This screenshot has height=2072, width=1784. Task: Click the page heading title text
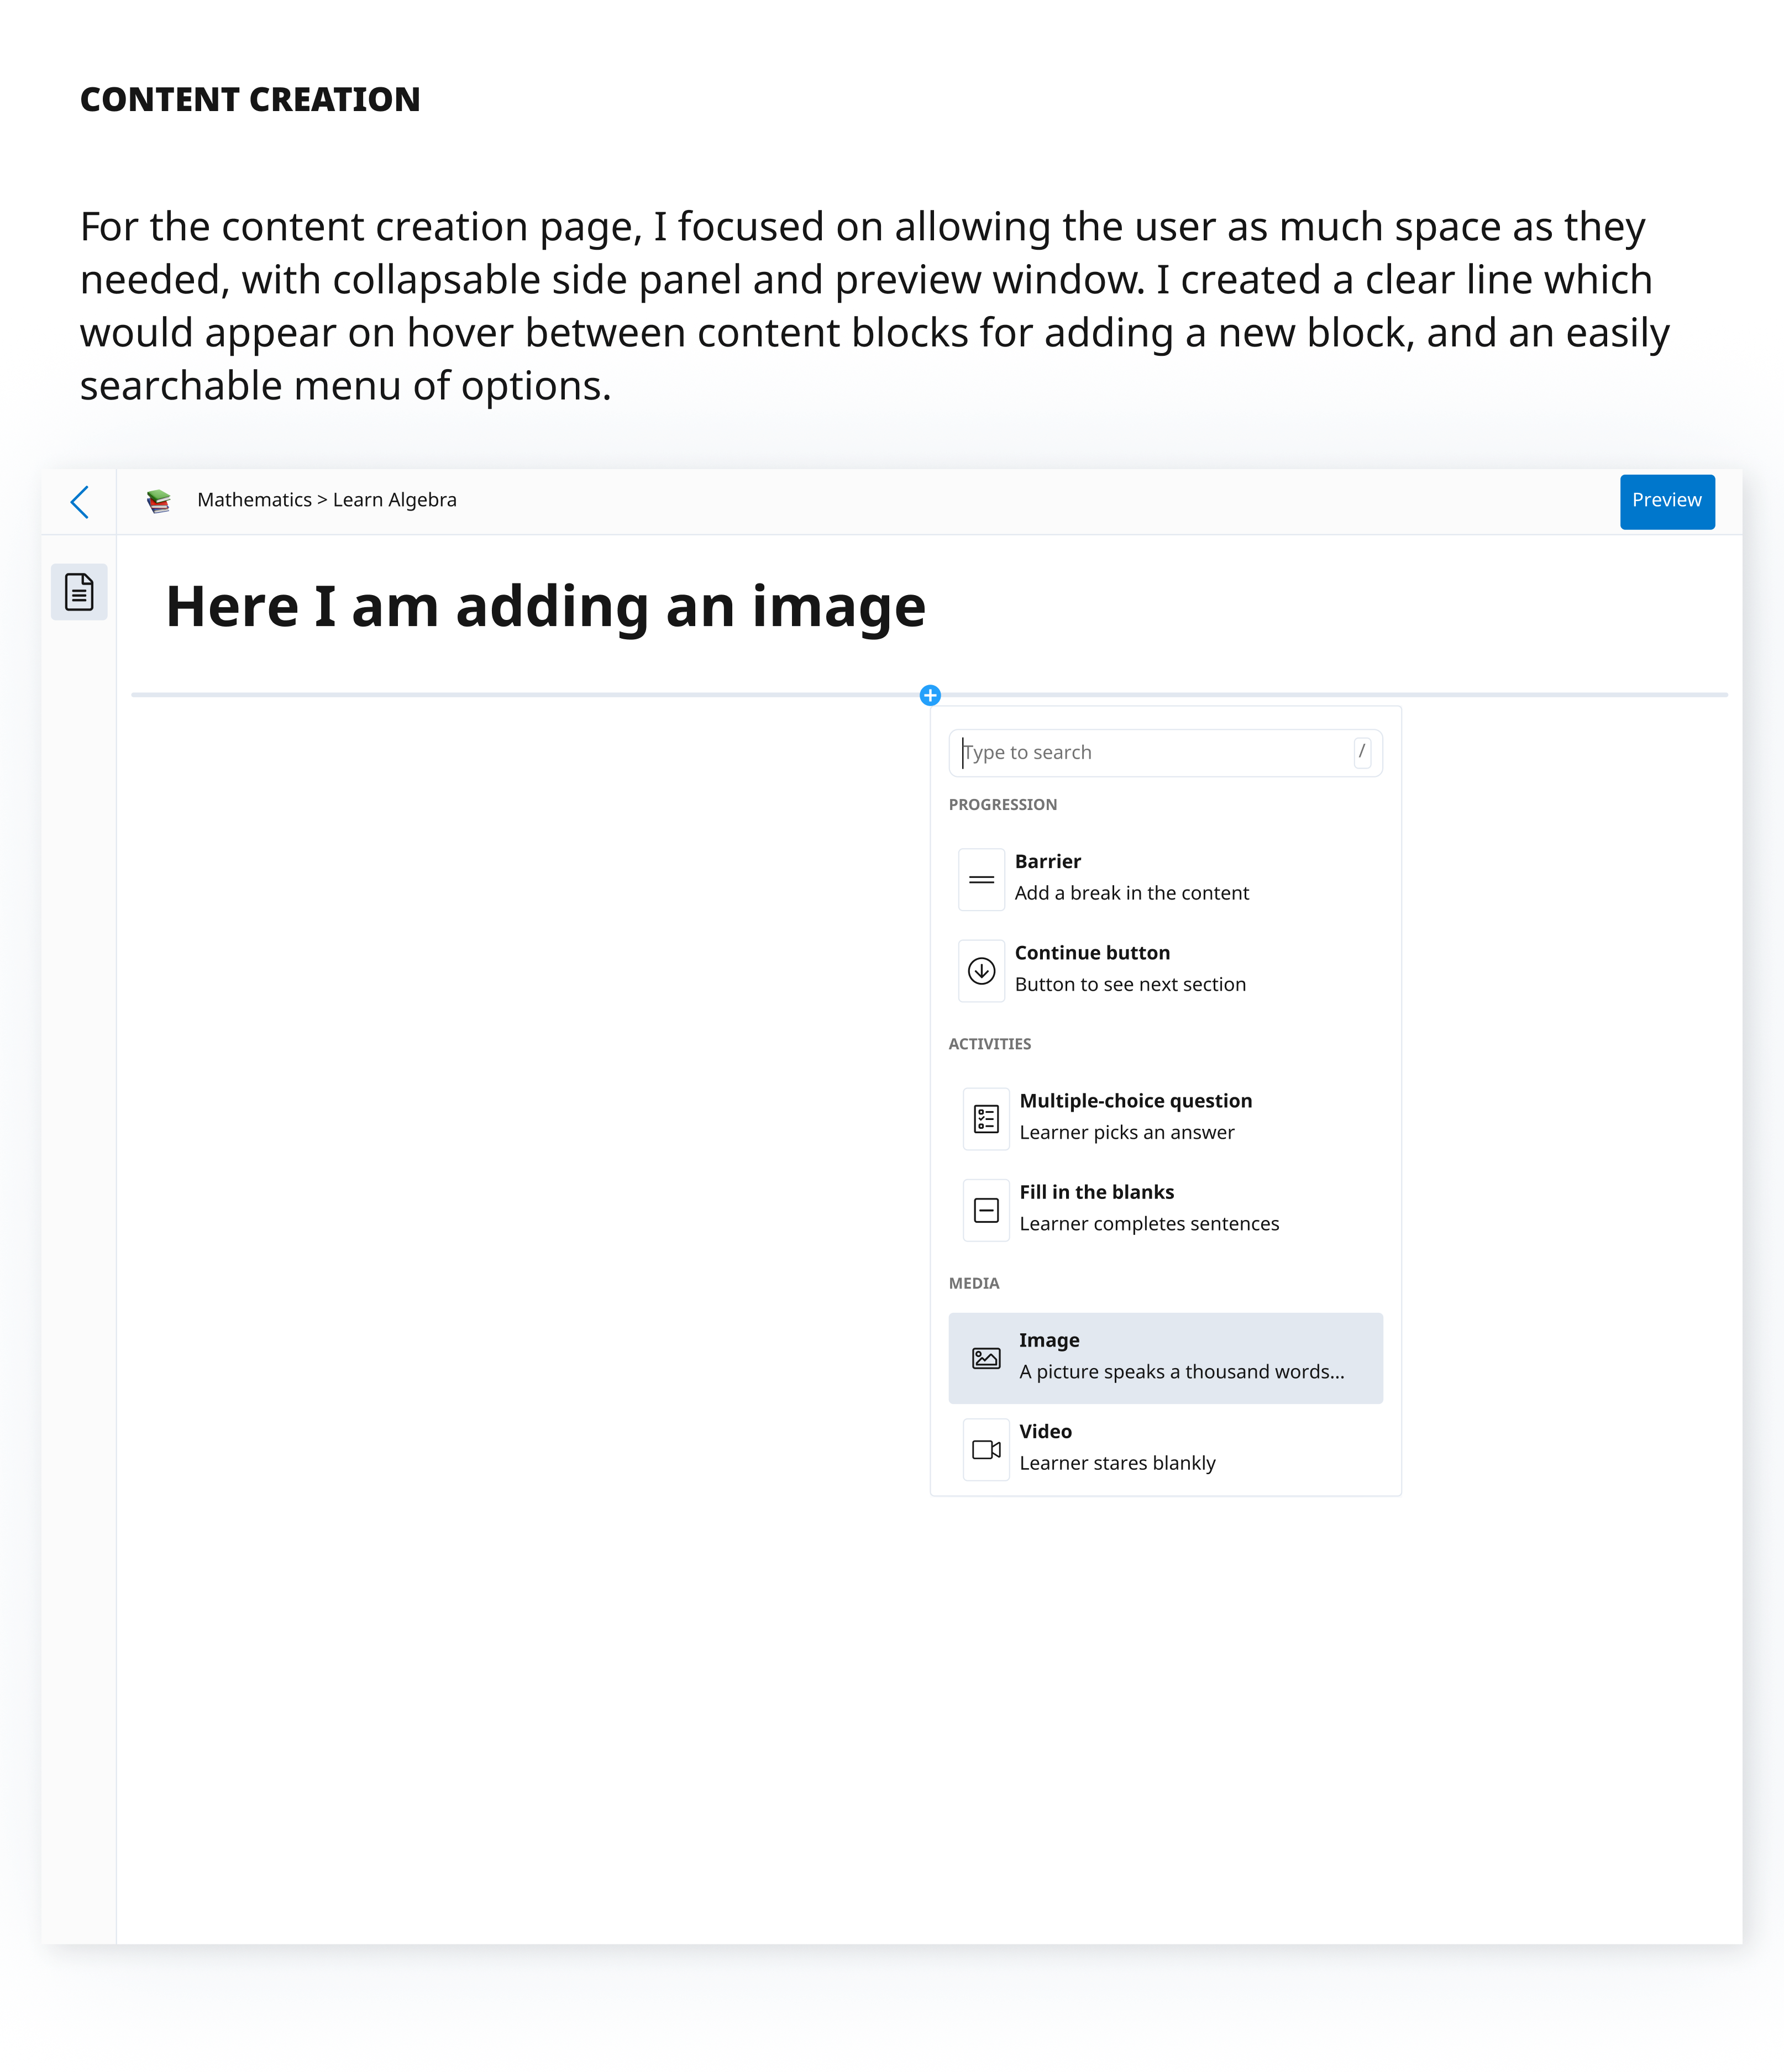coord(546,607)
